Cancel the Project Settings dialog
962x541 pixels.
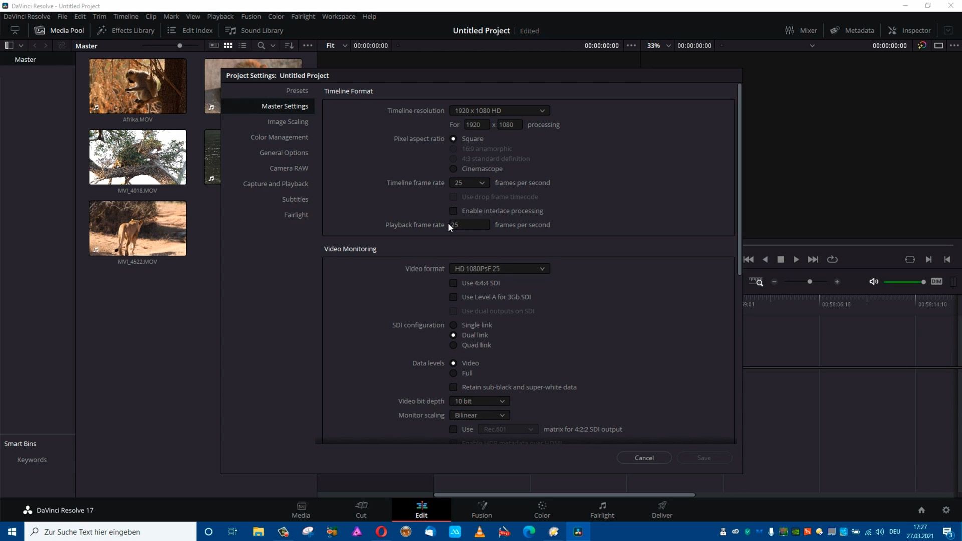(644, 457)
